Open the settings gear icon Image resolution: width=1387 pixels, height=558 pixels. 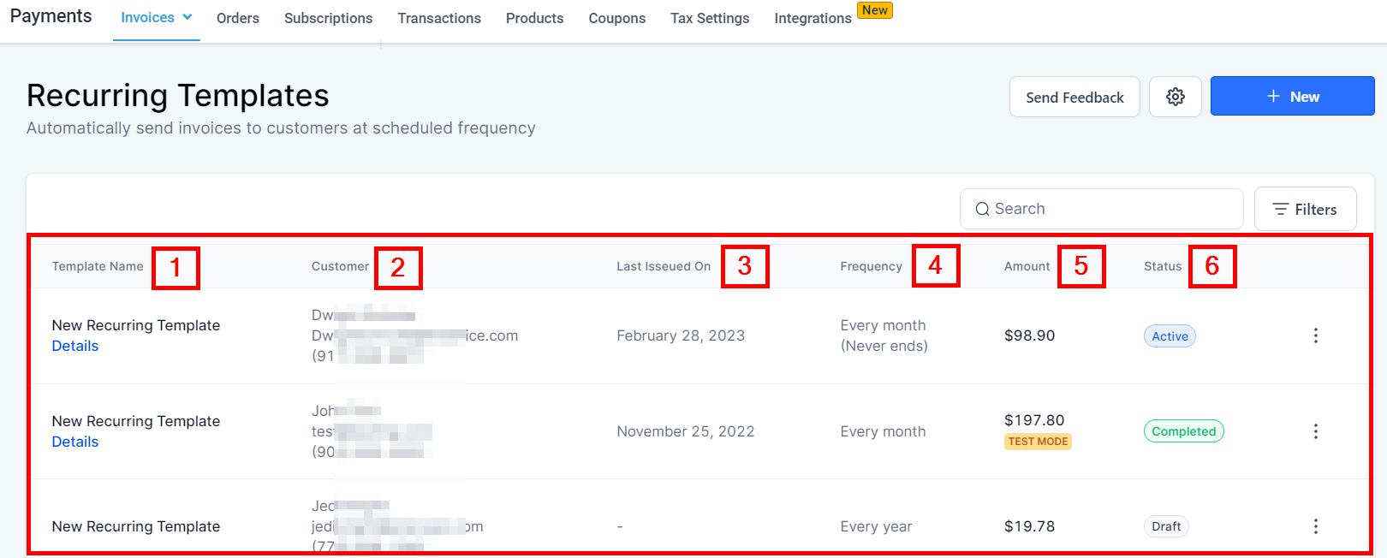(1176, 97)
